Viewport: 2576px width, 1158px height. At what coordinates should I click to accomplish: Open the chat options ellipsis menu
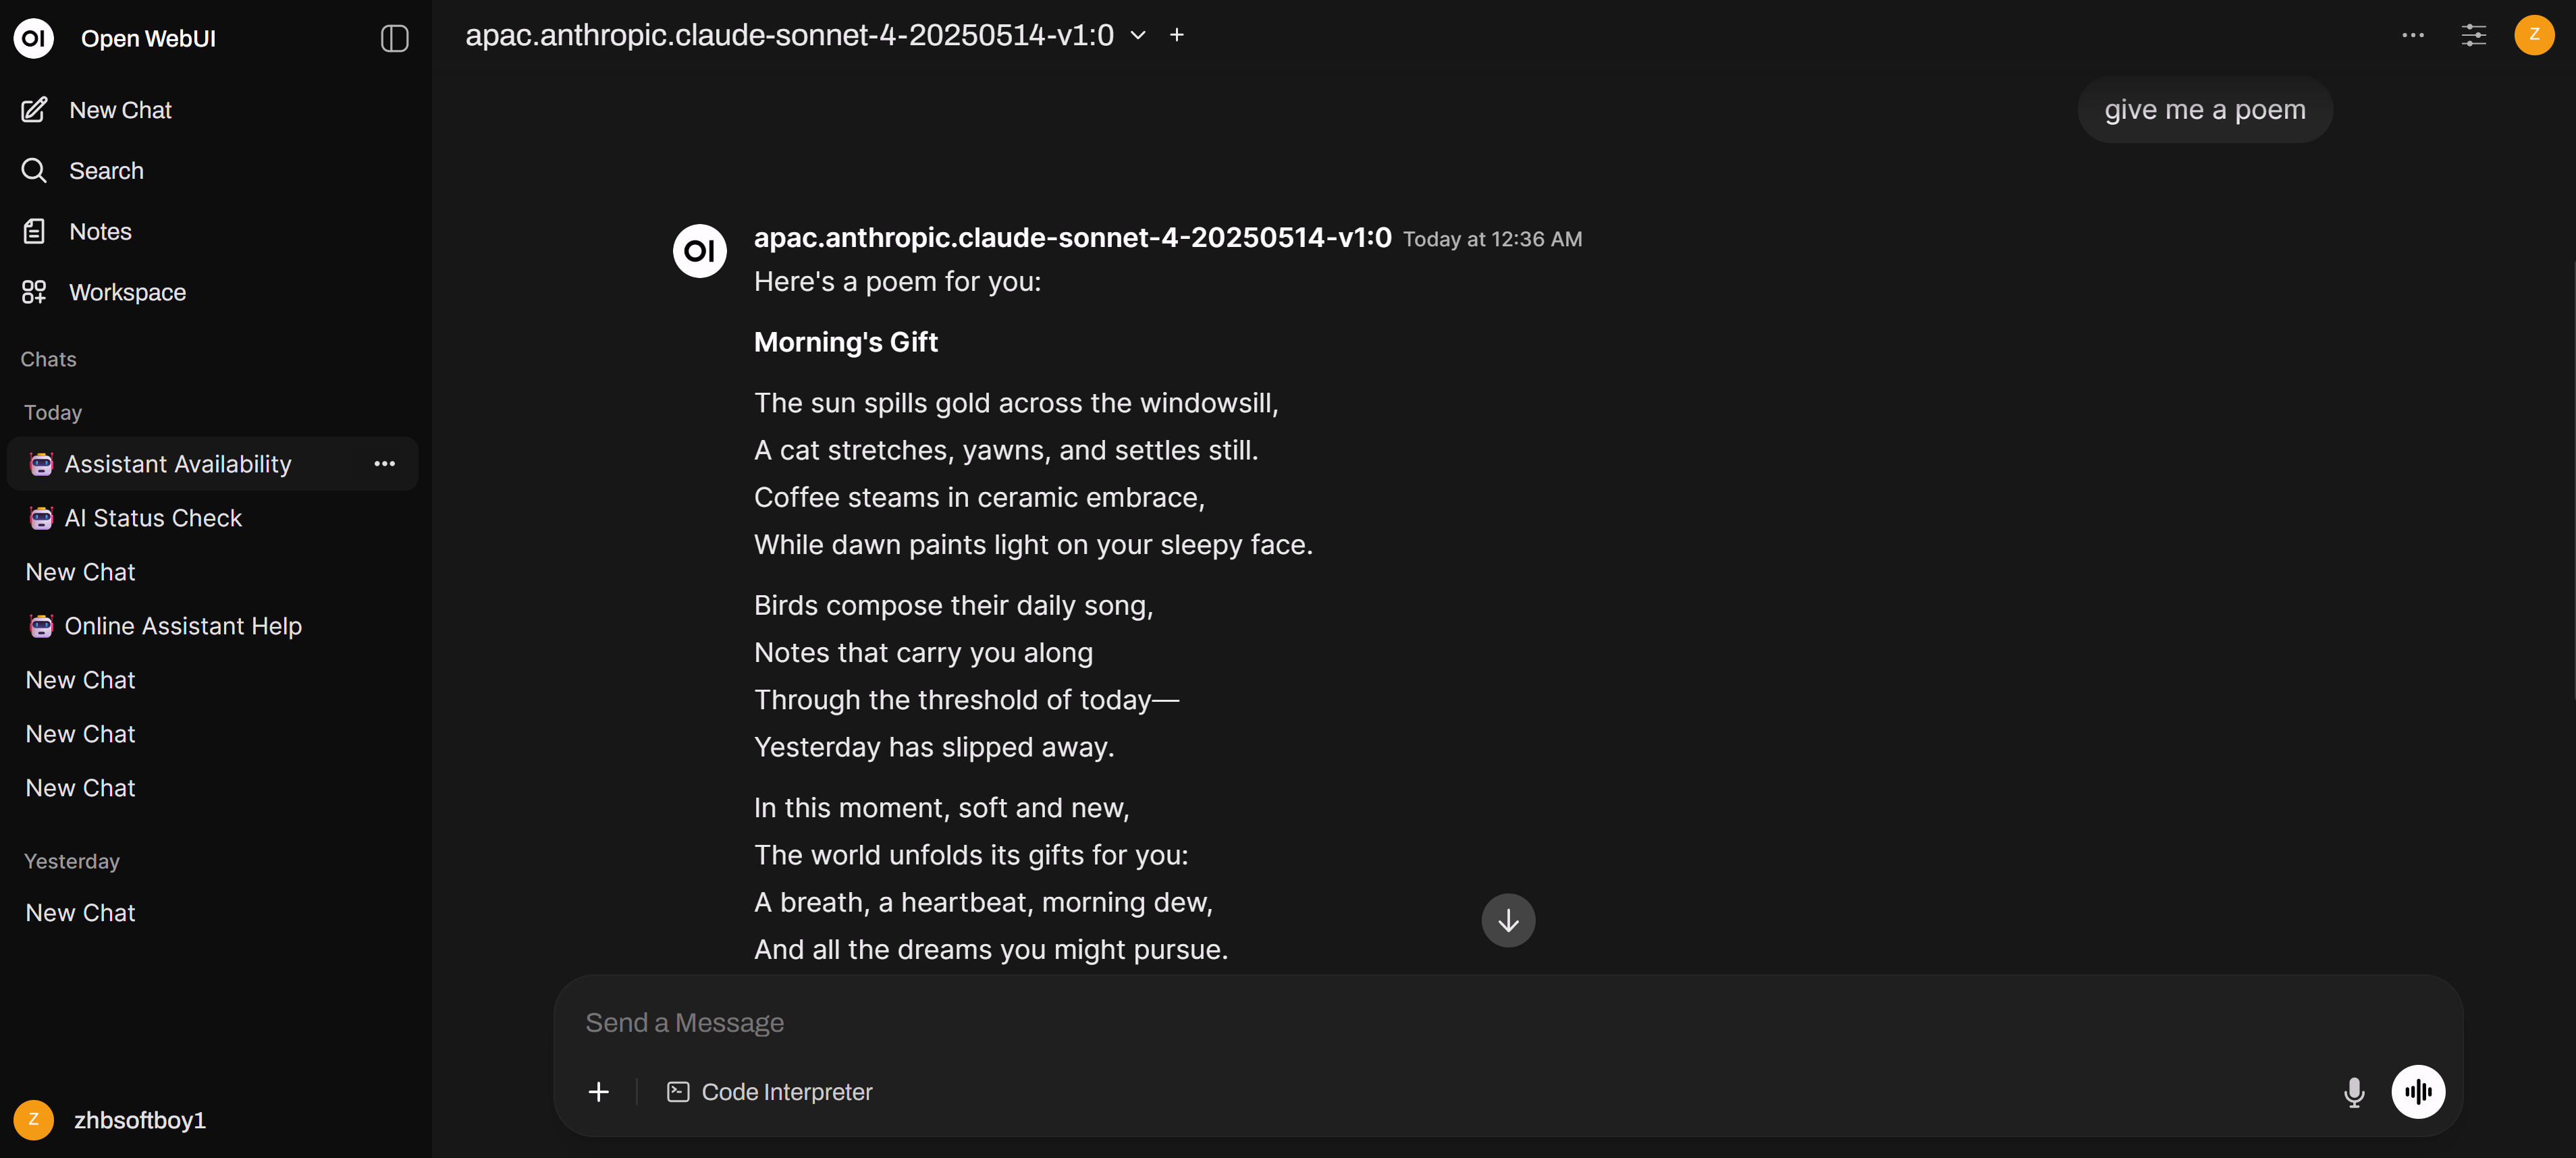tap(2412, 36)
